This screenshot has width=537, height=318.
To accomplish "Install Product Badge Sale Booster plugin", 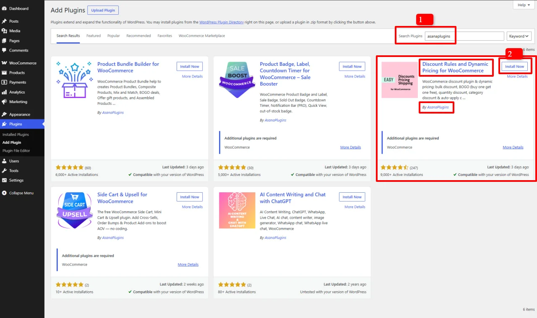I will tap(352, 67).
